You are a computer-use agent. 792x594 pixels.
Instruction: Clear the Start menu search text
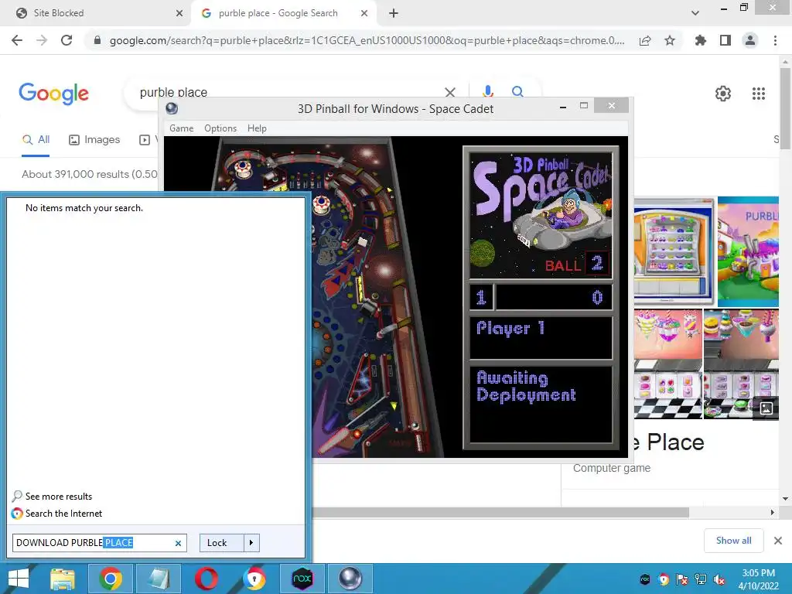pyautogui.click(x=178, y=544)
